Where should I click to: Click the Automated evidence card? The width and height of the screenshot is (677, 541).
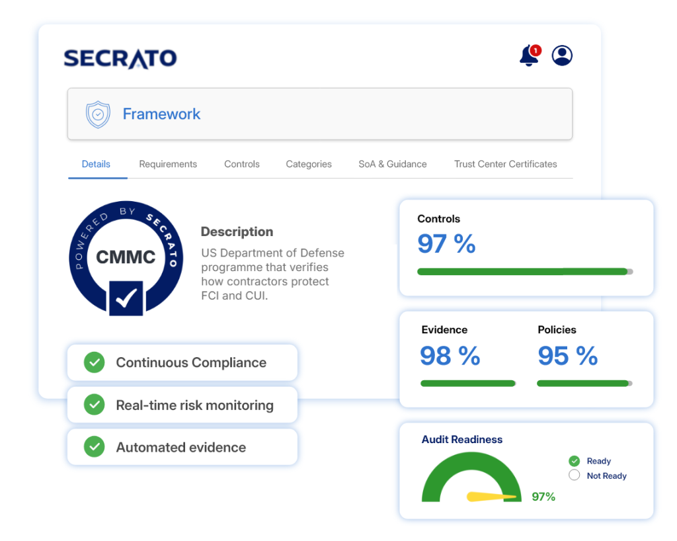pos(182,447)
